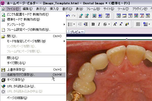Click the Netscape preview icon
The height and width of the screenshot is (101, 152).
click(94, 16)
